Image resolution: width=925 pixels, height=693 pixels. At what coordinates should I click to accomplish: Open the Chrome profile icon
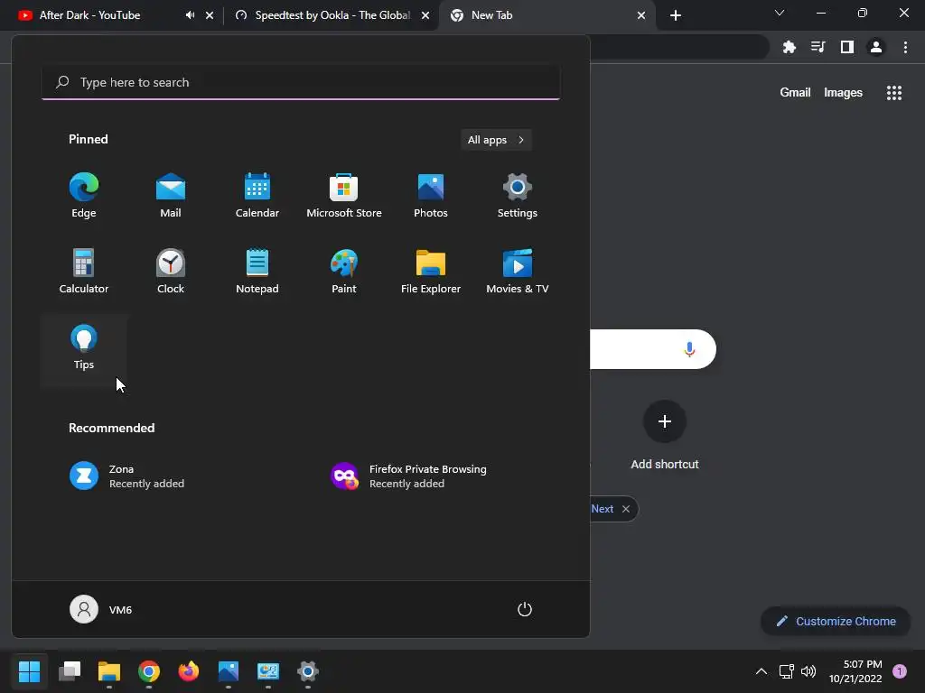876,47
